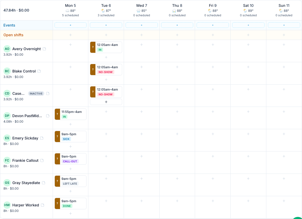Add open shift on Wed 7

coord(142,35)
